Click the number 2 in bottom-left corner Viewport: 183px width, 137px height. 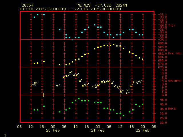pyautogui.click(x=5, y=135)
